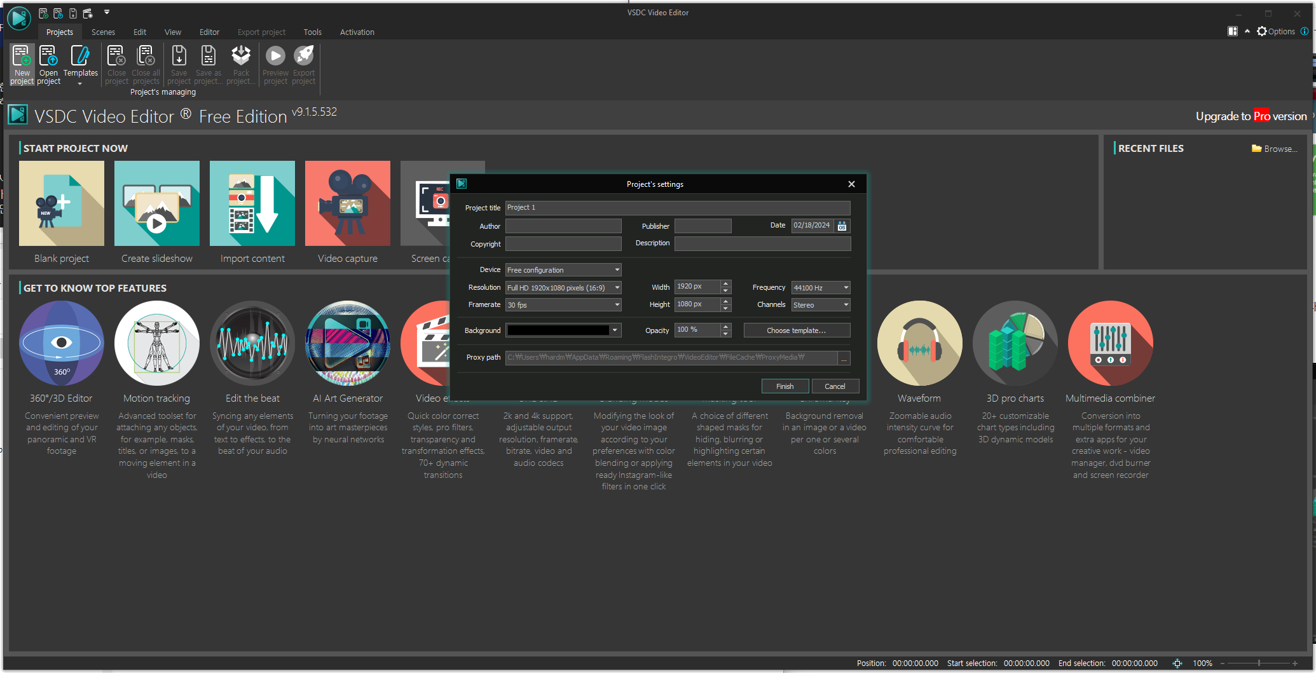Open the Multimedia combiner feature icon
The height and width of the screenshot is (673, 1316).
1111,343
